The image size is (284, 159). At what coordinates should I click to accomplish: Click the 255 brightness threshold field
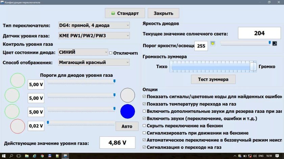tap(201, 46)
